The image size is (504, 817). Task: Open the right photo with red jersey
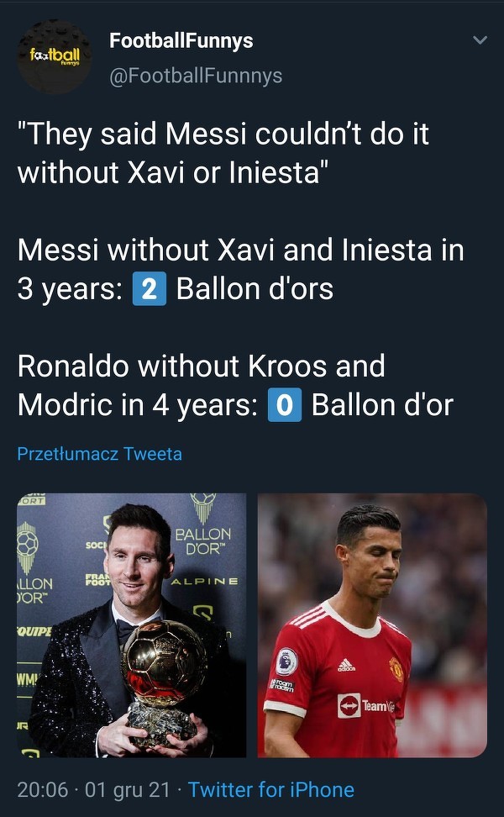tap(372, 625)
